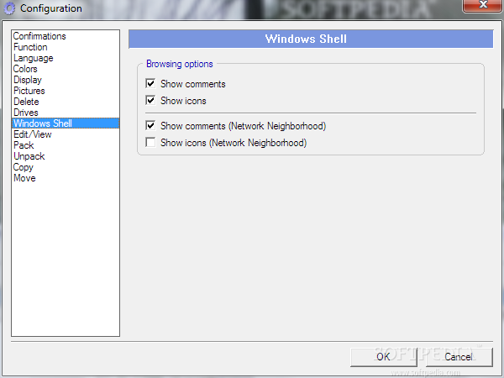Go to the Language settings
This screenshot has width=504, height=378.
[x=66, y=58]
